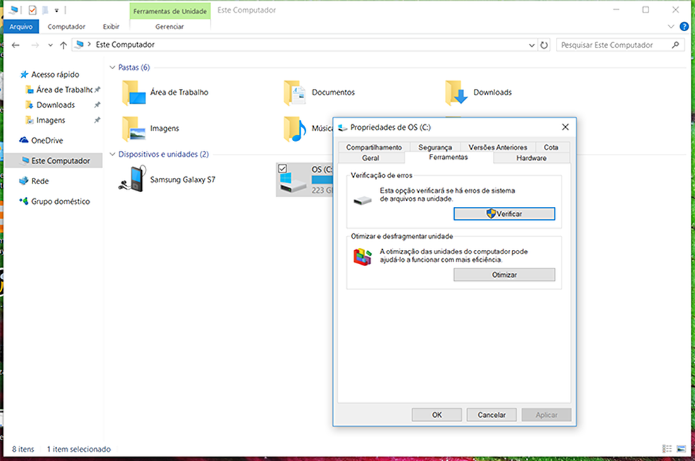Collapse the Pastas (6) group
695x461 pixels.
click(x=112, y=67)
